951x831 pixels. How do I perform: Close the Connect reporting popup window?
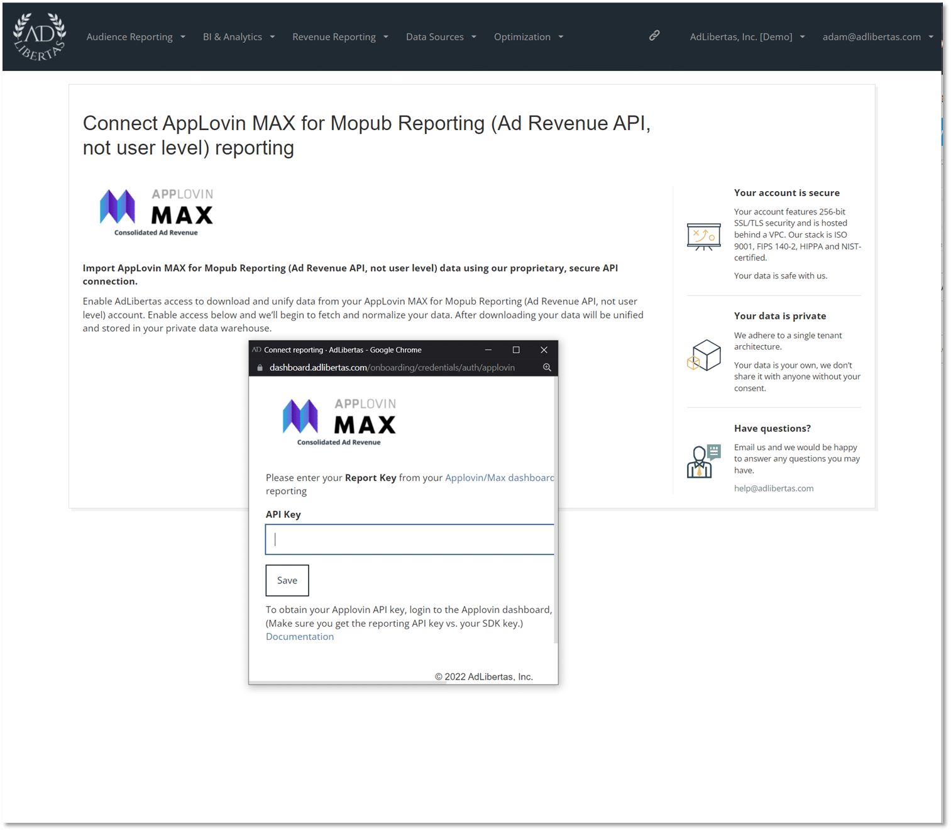point(544,350)
